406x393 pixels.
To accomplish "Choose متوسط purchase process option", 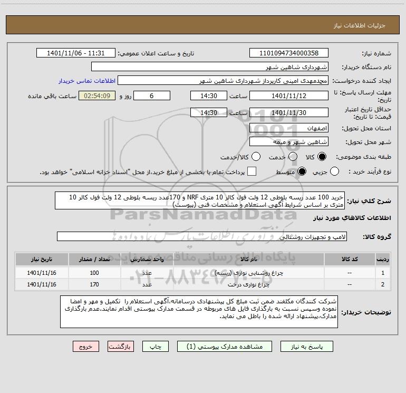I will click(302, 171).
